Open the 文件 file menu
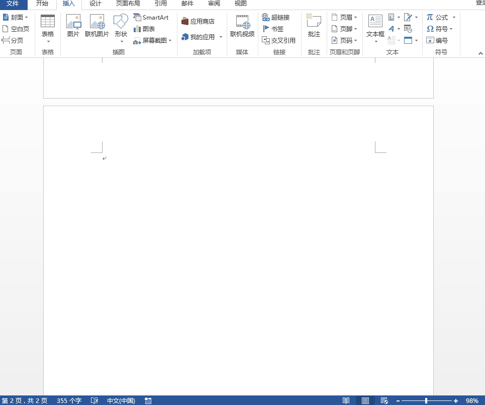Viewport: 485px width, 405px height. (x=13, y=4)
